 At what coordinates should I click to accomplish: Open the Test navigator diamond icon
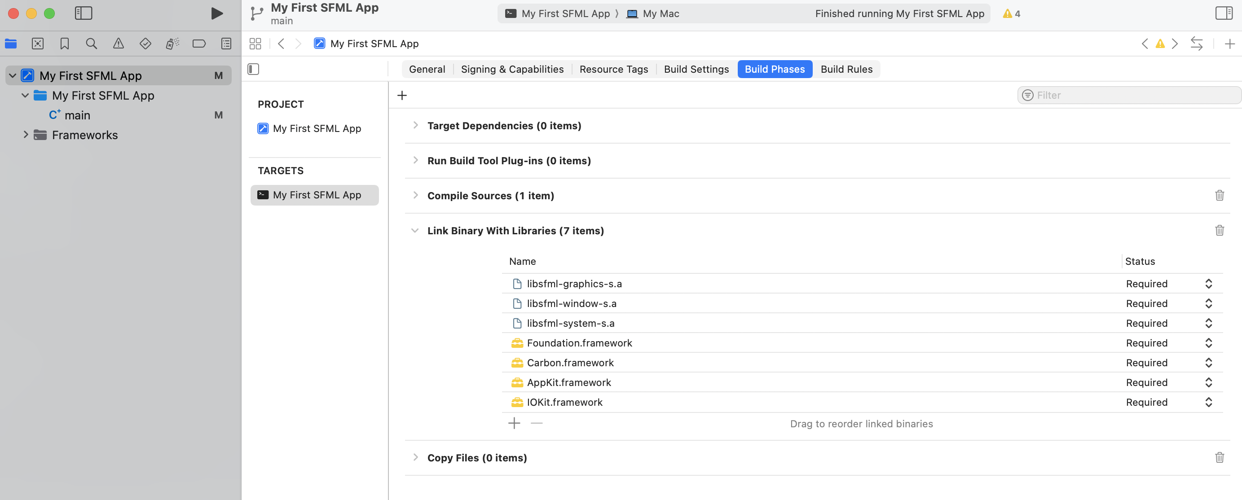coord(145,44)
